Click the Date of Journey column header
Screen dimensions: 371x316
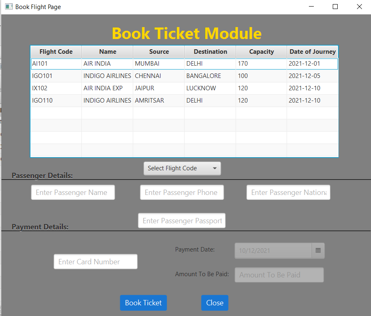point(313,51)
